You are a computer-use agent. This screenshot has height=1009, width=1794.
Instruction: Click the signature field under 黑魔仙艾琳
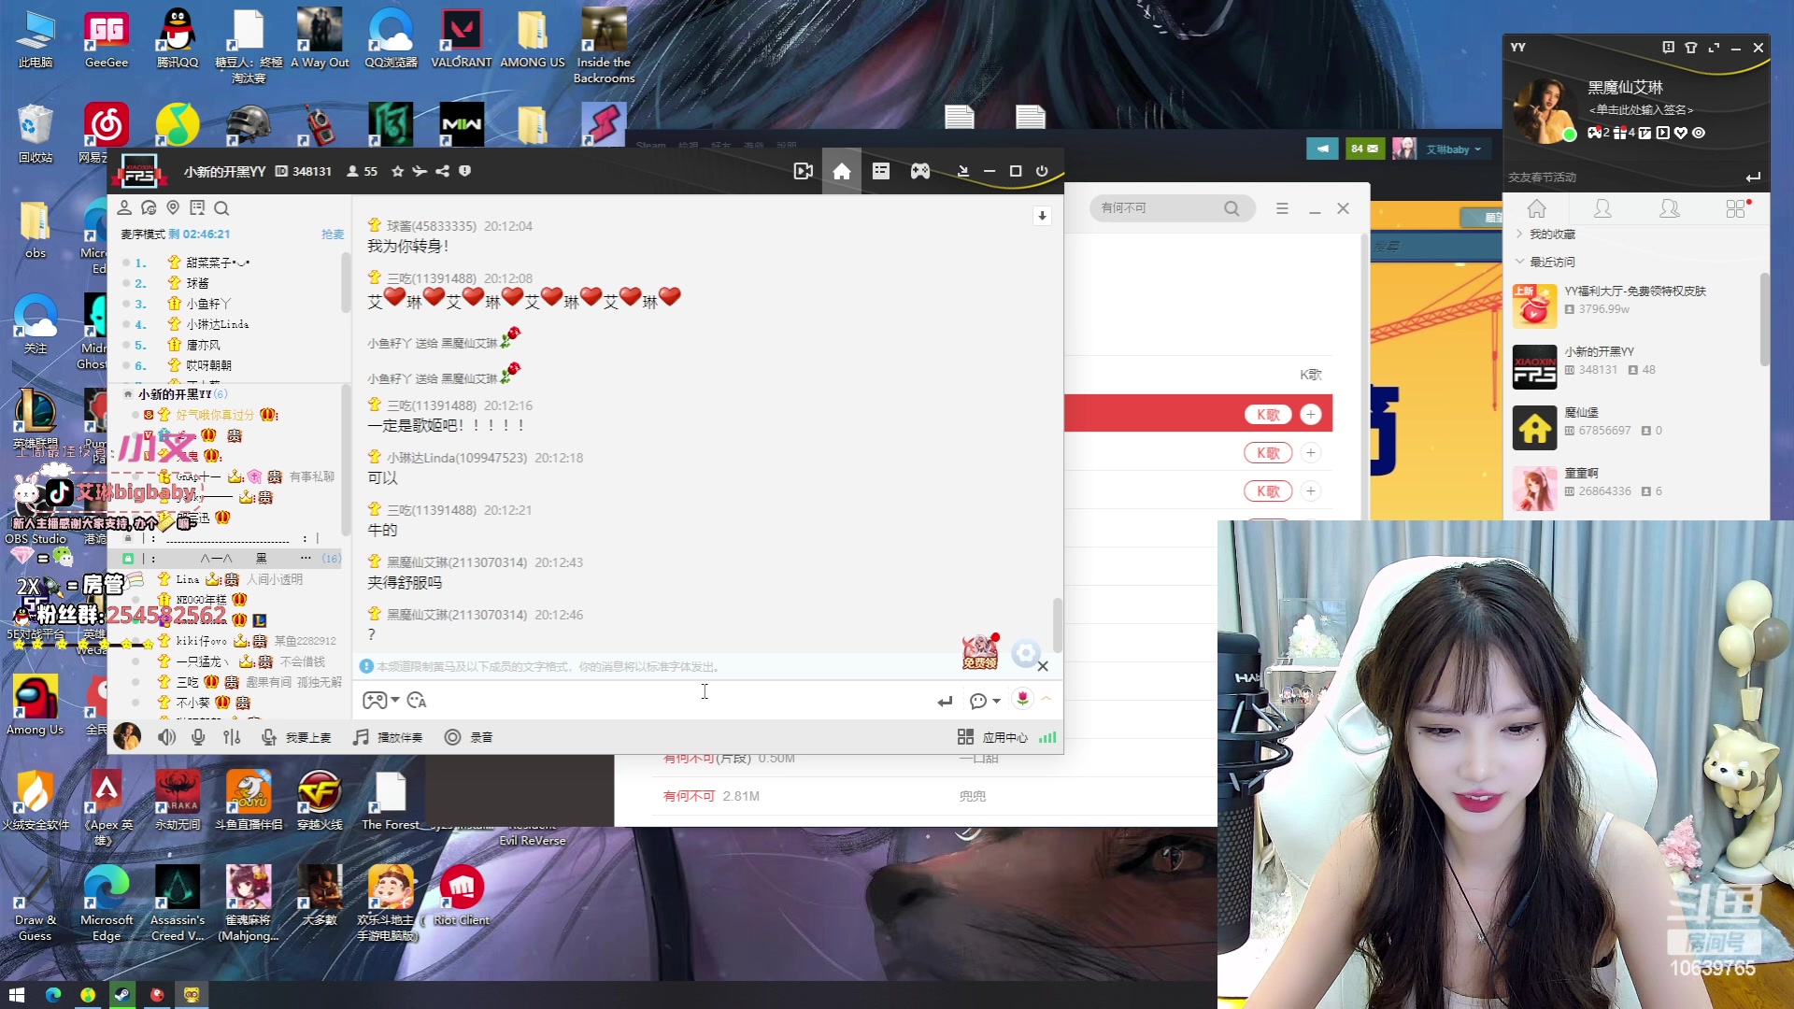click(x=1641, y=110)
